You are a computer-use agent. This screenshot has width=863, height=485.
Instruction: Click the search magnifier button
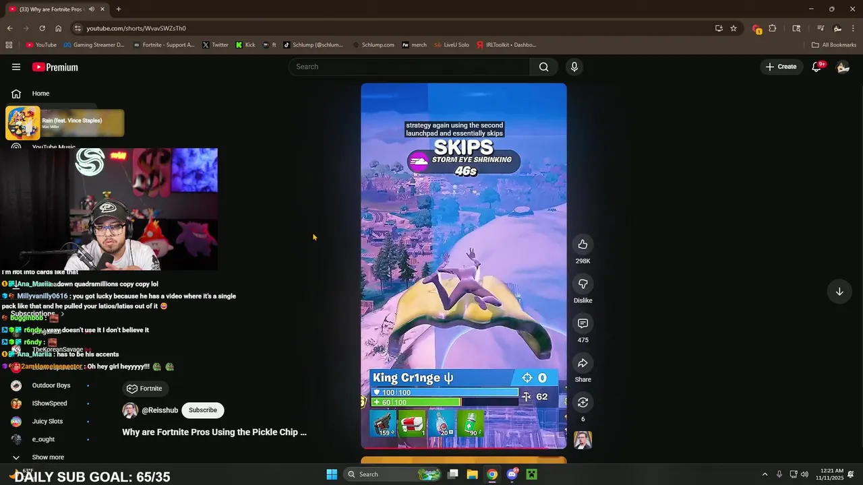point(543,67)
